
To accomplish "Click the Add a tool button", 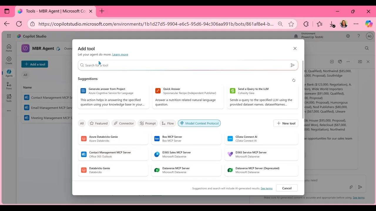I will [x=35, y=64].
